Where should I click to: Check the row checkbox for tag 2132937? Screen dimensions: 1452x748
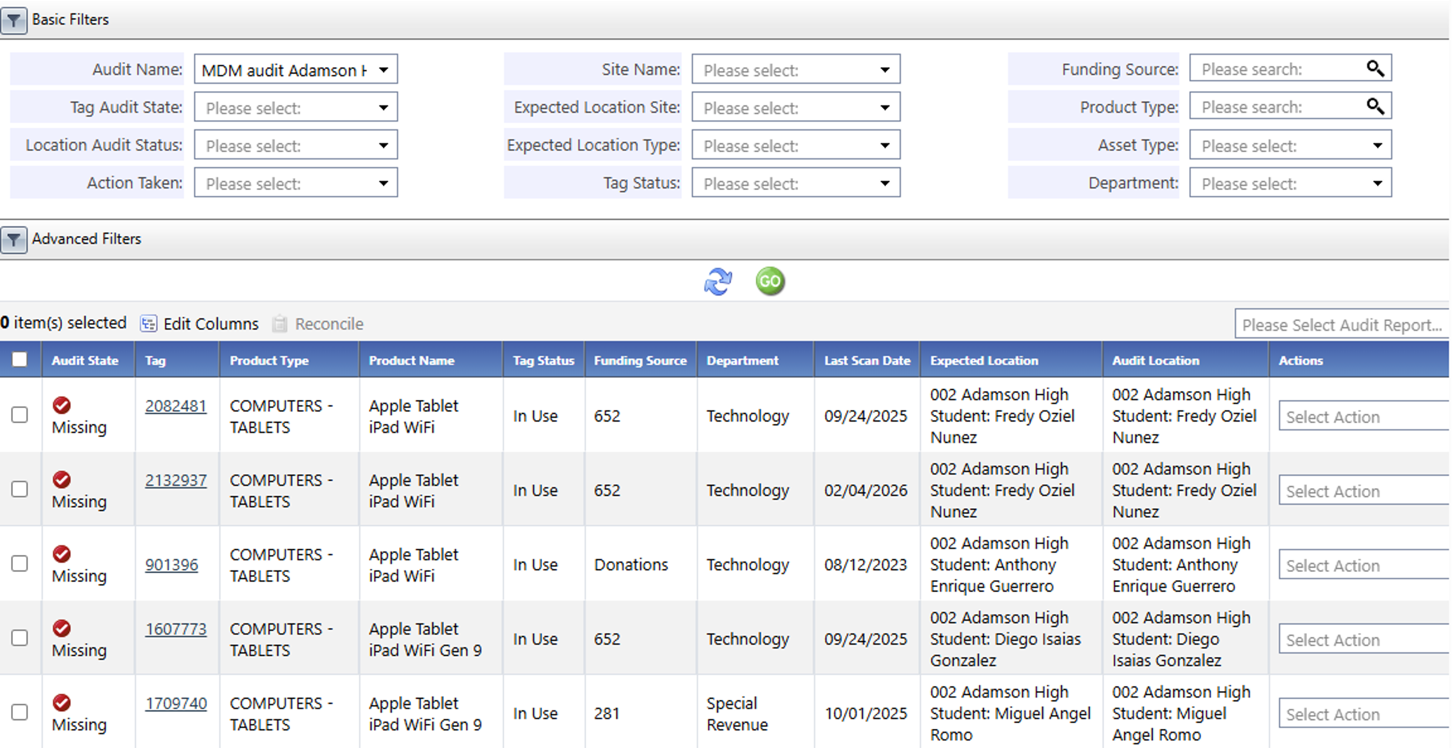(x=20, y=490)
